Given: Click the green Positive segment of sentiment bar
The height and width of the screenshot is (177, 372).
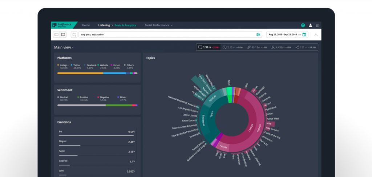Looking at the screenshot, I should pyautogui.click(x=119, y=105).
